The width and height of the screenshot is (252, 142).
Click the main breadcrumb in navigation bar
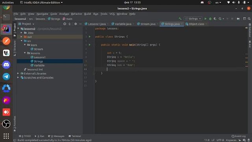pos(67,19)
